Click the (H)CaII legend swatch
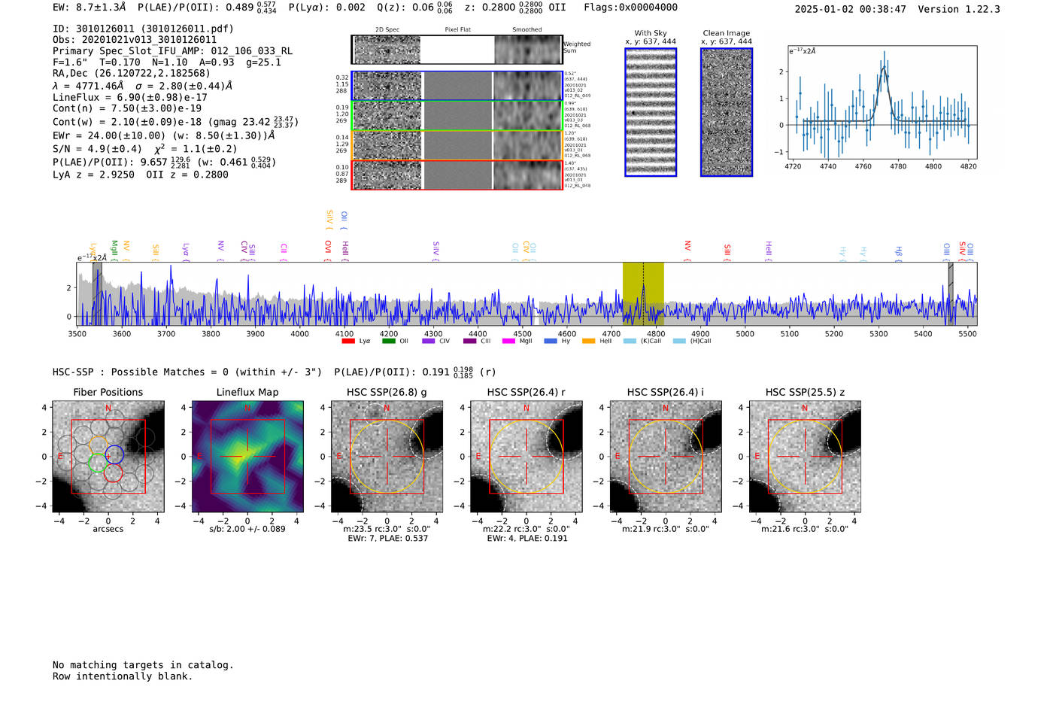The image size is (1053, 717). (679, 341)
